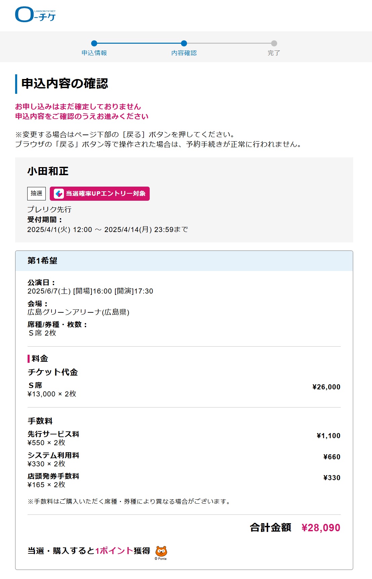
Task: Click the diamond icon in the pink entry badge
Action: [59, 194]
